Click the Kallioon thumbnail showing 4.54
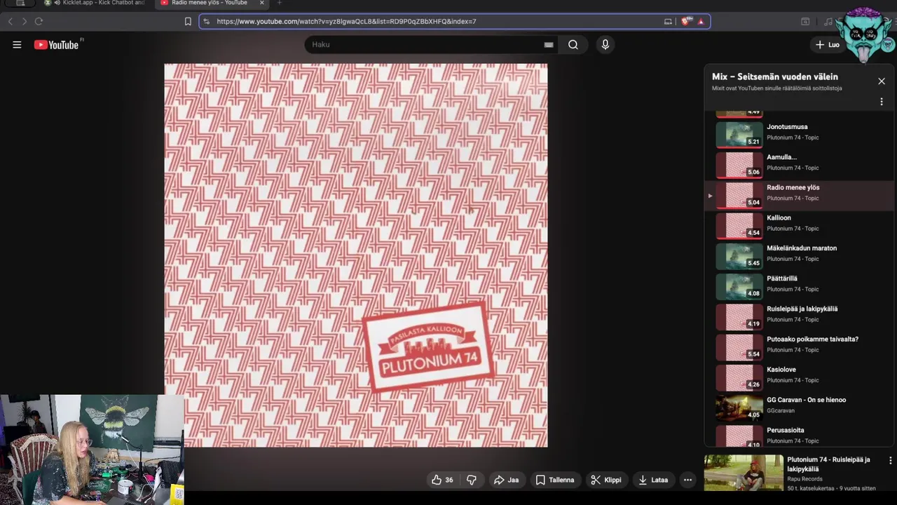 tap(739, 226)
